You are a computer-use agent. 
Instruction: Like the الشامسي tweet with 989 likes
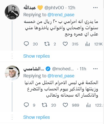tap(65, 105)
